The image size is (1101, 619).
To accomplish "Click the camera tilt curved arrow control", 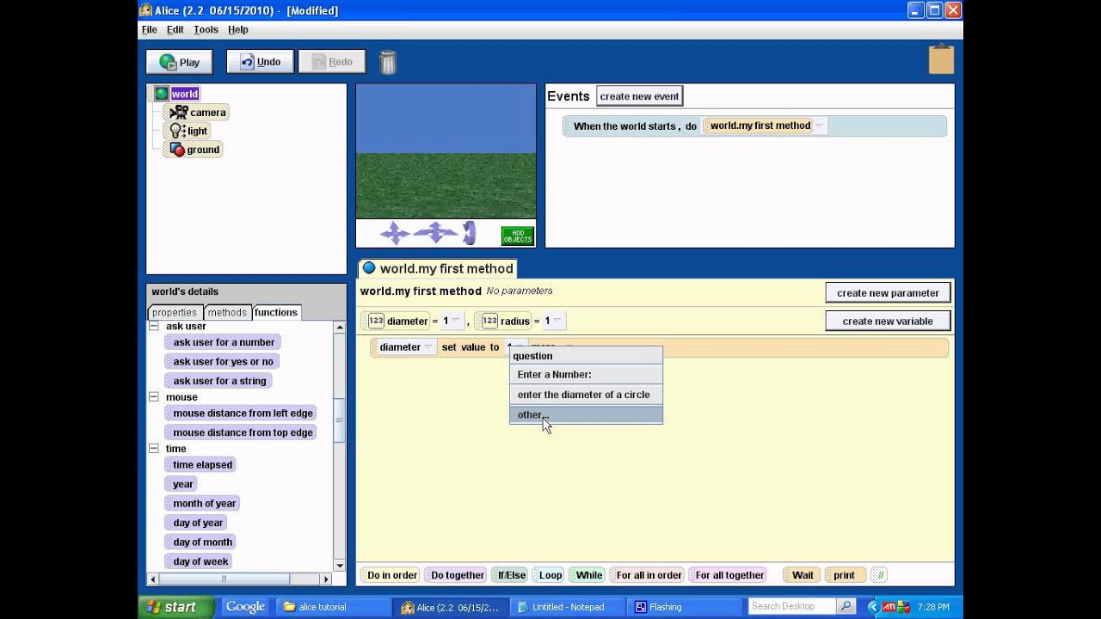I will click(469, 233).
